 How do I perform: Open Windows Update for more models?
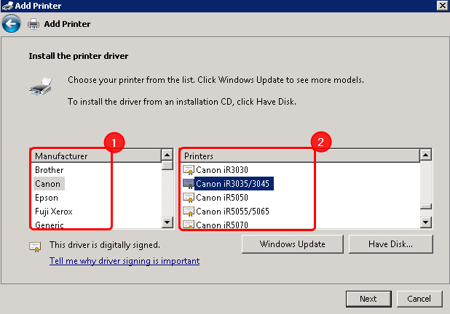pyautogui.click(x=292, y=244)
